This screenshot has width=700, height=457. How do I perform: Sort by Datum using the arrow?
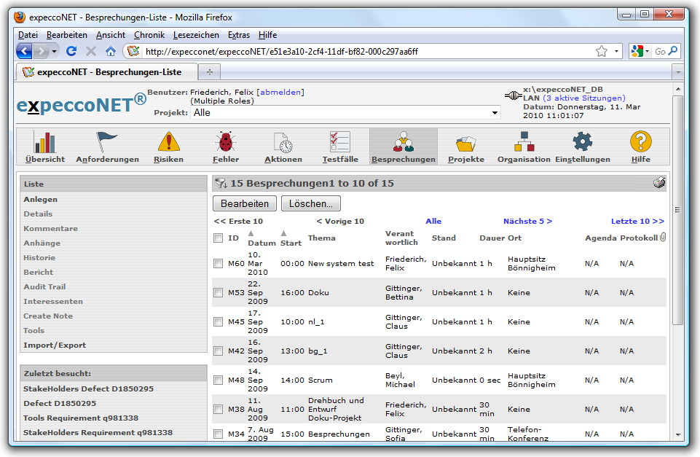(251, 233)
